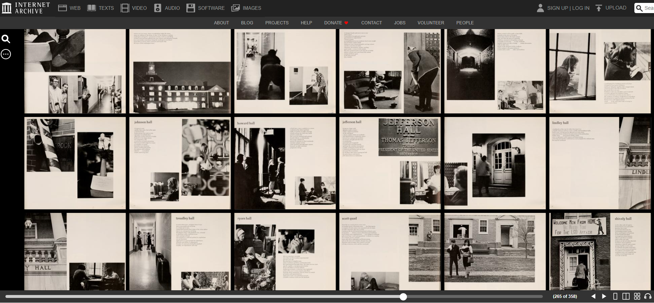Open the Contact page

click(x=371, y=23)
